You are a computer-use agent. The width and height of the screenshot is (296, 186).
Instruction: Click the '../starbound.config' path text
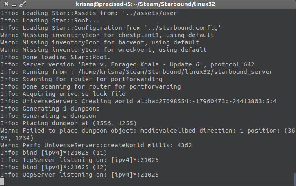(183, 28)
